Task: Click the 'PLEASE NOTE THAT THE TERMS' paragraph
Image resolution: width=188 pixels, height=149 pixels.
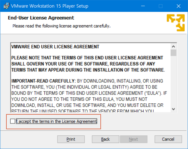Action: [x=88, y=64]
